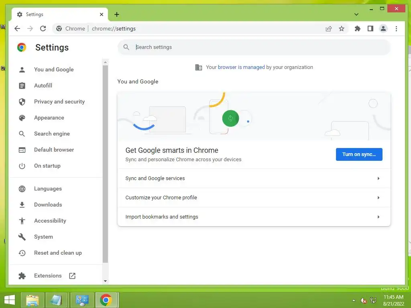Click the Downloads arrow icon
Image resolution: width=411 pixels, height=308 pixels.
tap(22, 205)
